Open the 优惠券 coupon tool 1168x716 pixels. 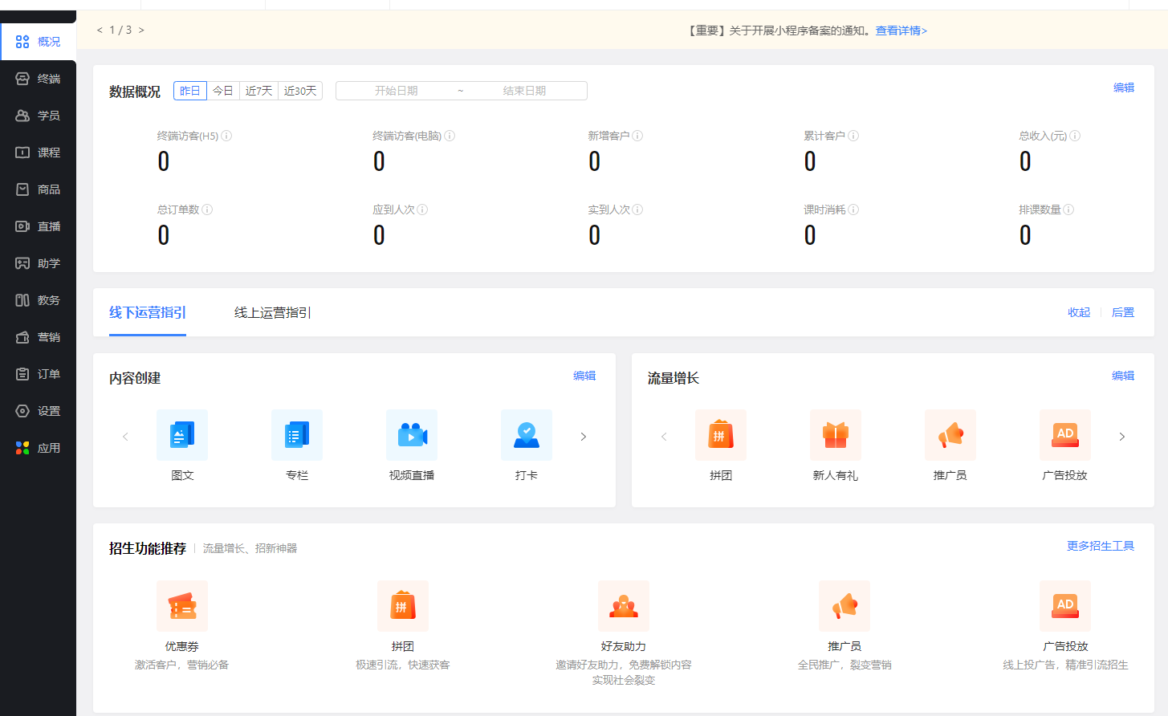tap(182, 606)
